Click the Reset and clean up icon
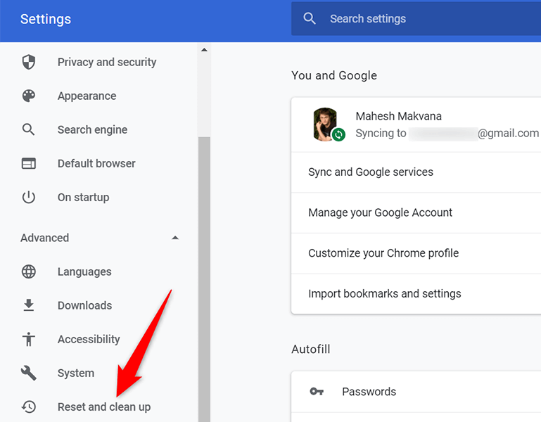 pos(28,407)
